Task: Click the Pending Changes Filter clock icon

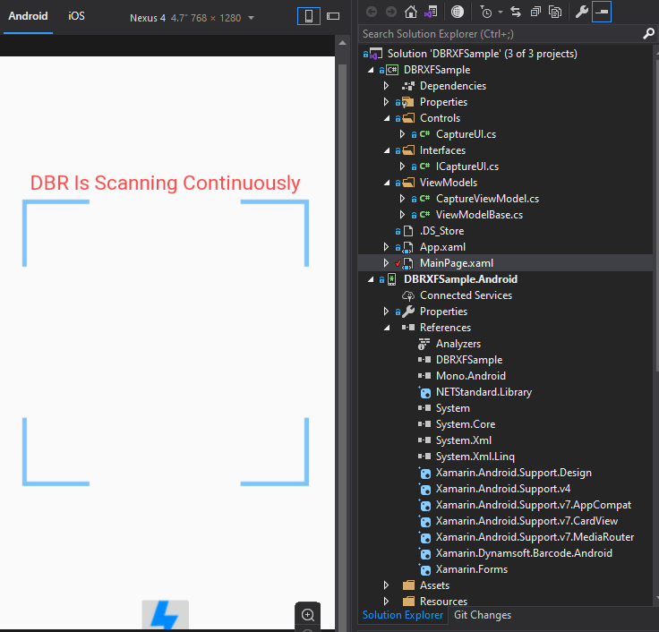Action: coord(486,12)
